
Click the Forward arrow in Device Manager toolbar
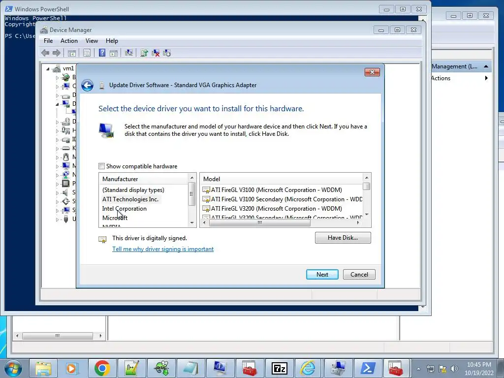click(x=56, y=53)
